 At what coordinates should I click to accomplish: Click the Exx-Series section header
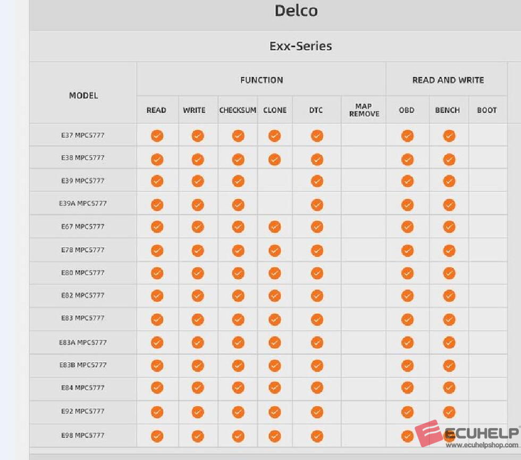pos(300,46)
